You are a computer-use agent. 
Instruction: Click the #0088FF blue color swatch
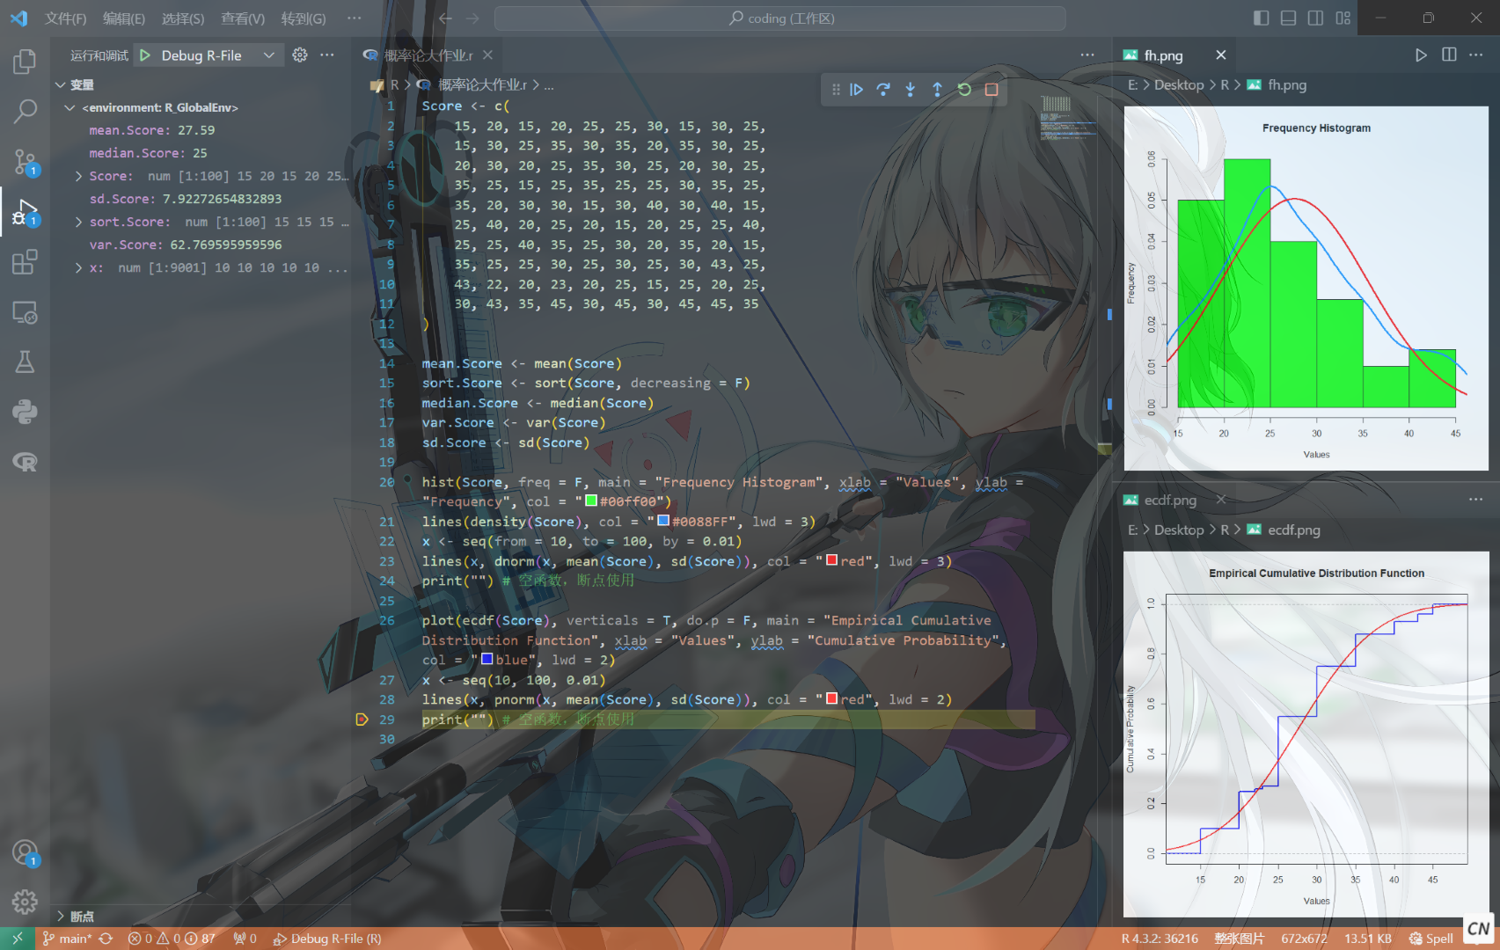click(x=664, y=521)
